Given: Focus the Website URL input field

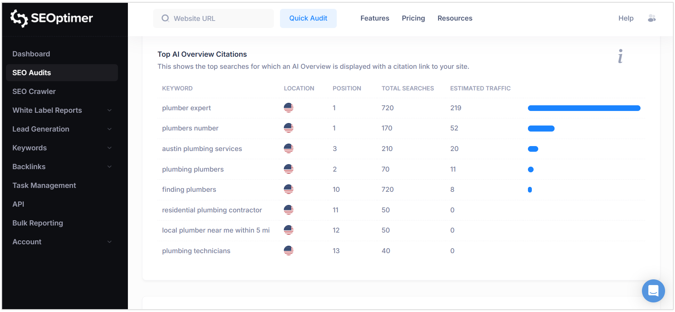Looking at the screenshot, I should (214, 18).
